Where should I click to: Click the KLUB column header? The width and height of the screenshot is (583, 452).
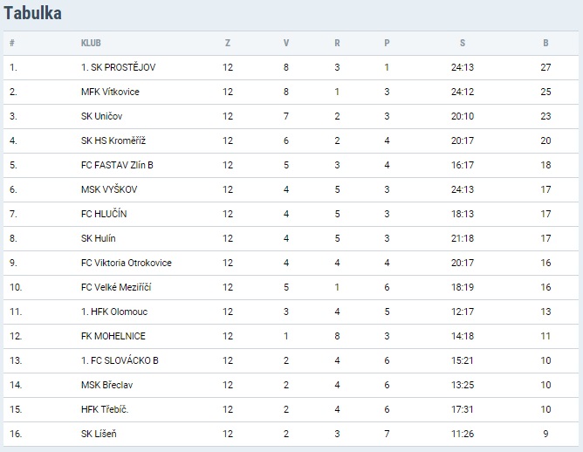tap(90, 43)
